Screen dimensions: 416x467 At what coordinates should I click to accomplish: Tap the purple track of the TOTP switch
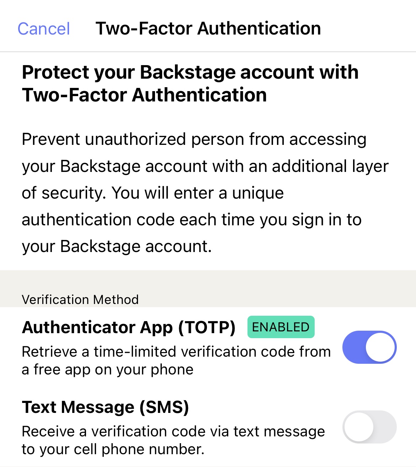pos(353,347)
